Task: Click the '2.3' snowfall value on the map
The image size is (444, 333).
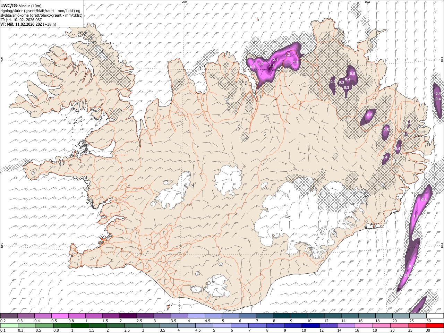Action: pyautogui.click(x=272, y=66)
